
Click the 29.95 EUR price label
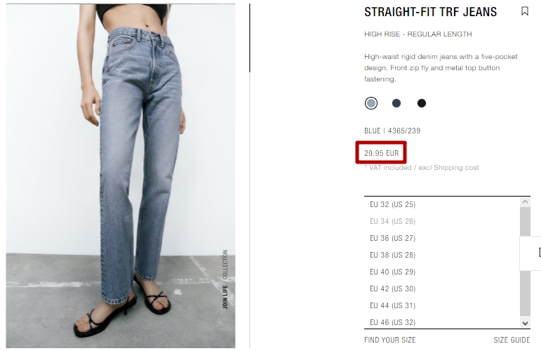tap(381, 153)
